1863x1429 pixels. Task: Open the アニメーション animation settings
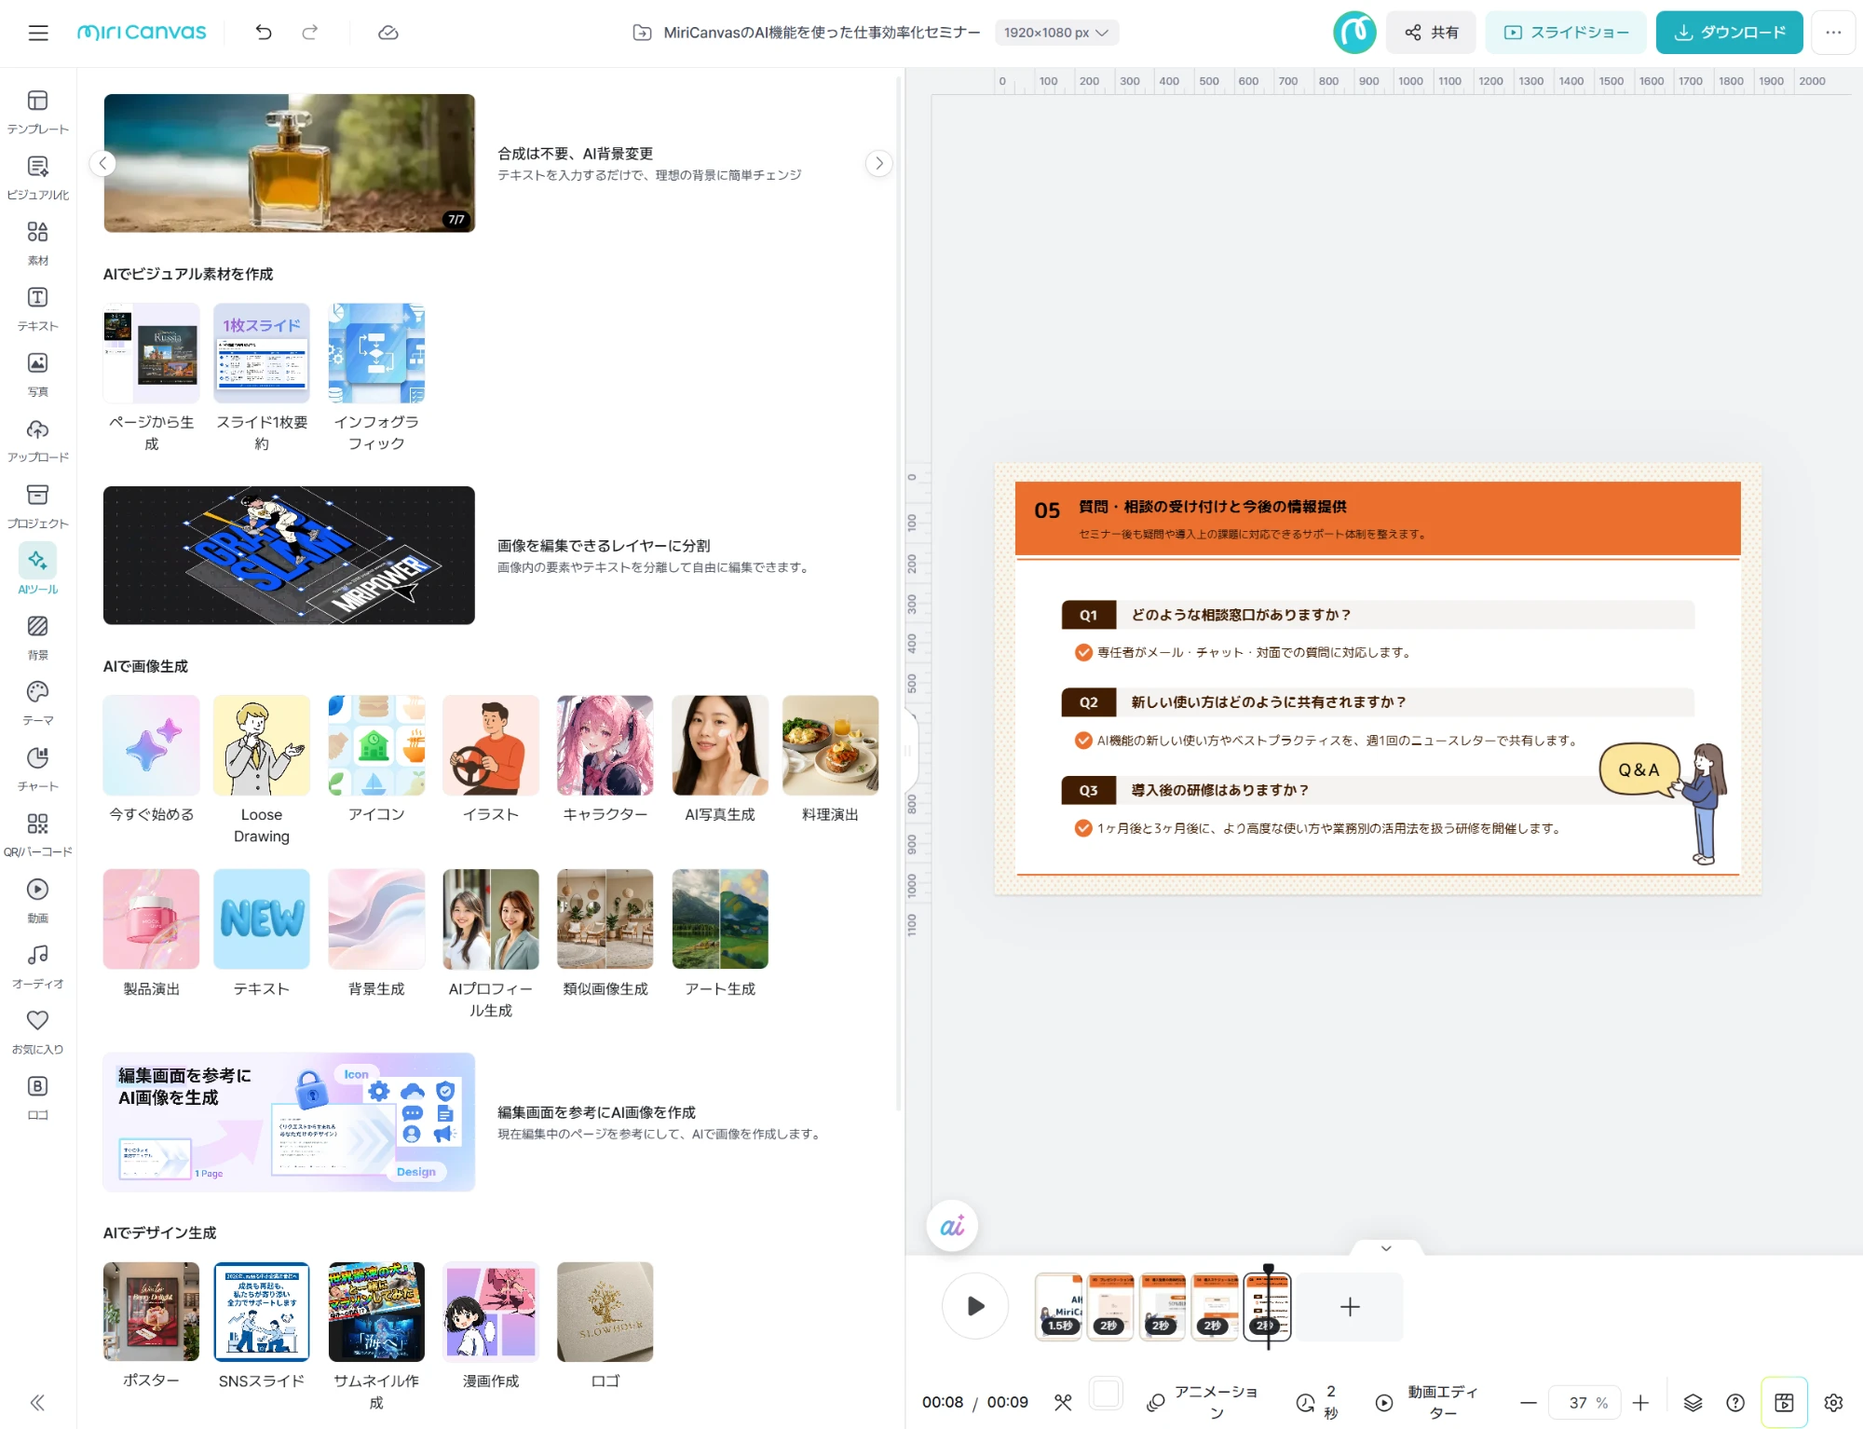pos(1203,1402)
